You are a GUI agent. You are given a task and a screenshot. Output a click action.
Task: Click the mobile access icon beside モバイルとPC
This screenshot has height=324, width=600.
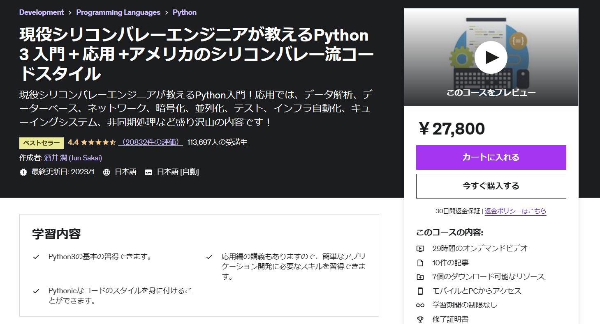pyautogui.click(x=420, y=290)
